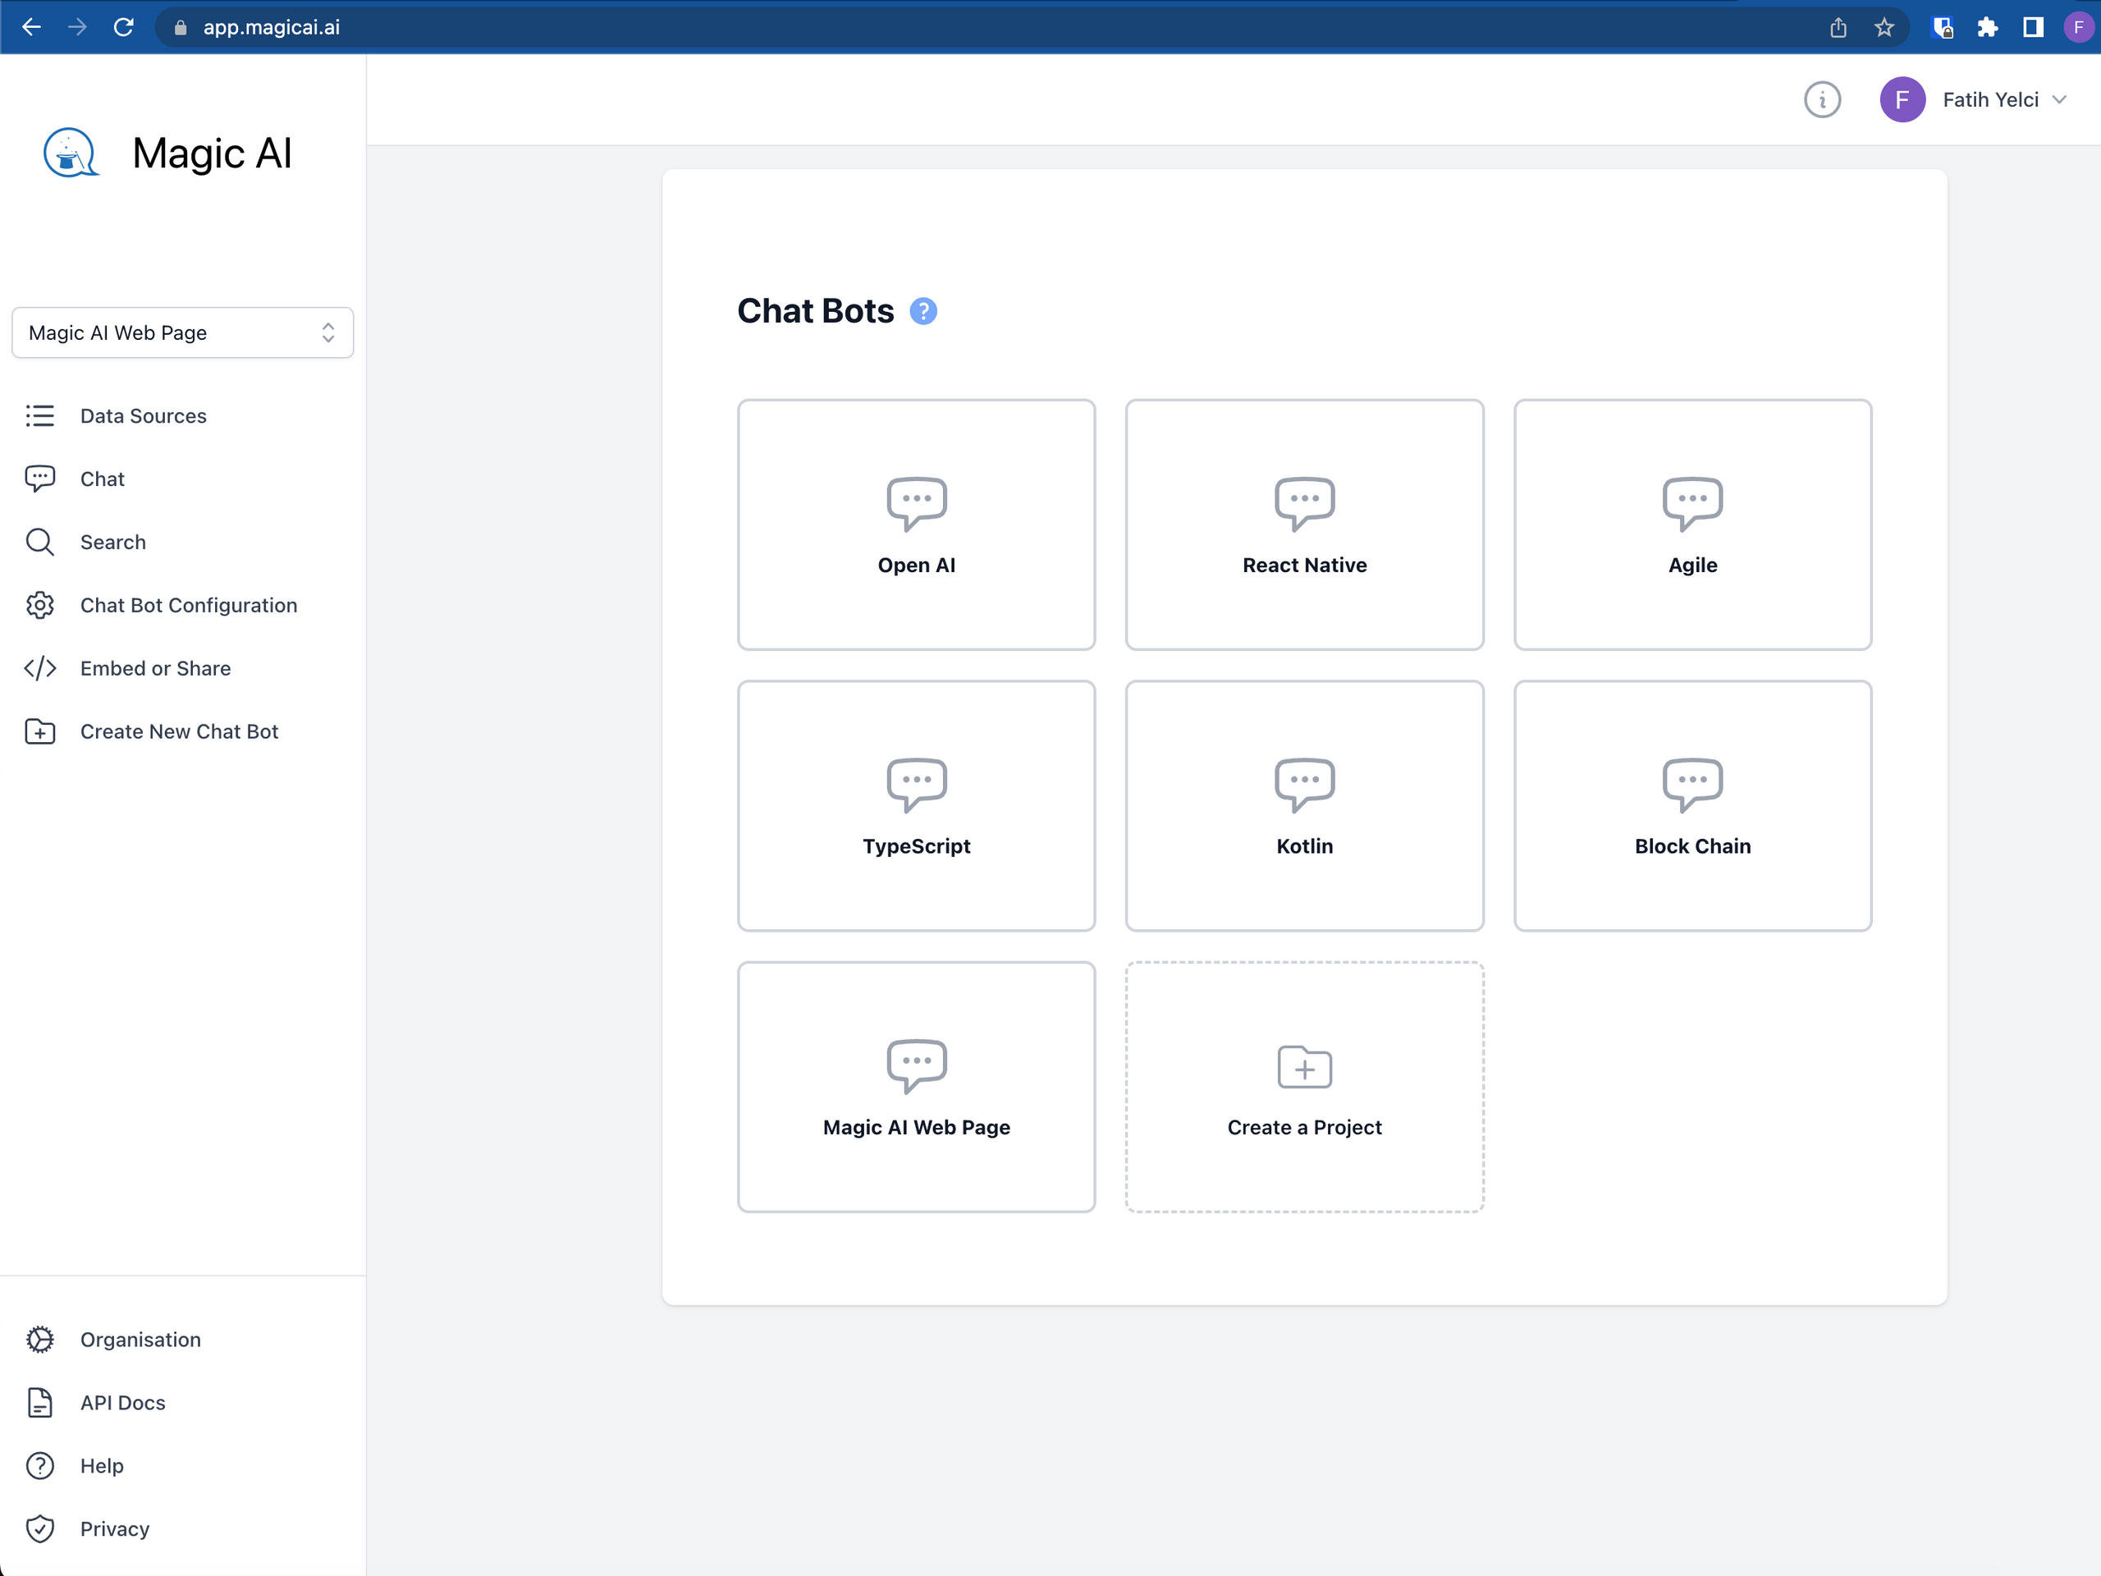2101x1576 pixels.
Task: Click the Create a Project label
Action: coord(1304,1128)
